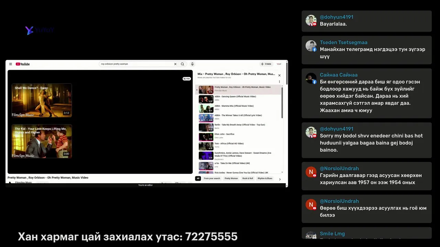Select the 'All' filter chip
Screen dimensions: 440x247
pos(198,178)
